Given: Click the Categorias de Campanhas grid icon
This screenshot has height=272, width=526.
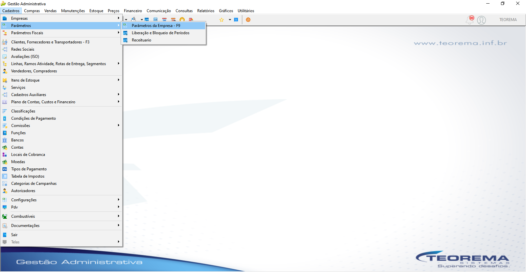Looking at the screenshot, I should point(5,184).
